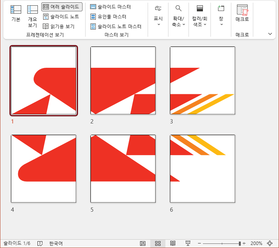Open Color/Grayscale (컬러/회색조) dropdown
279x248 pixels.
tap(200, 16)
